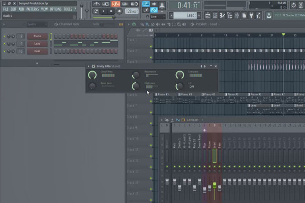Viewport: 305px width, 203px height.
Task: Toggle the 3.2 countdown before recording
Action: 115,4
